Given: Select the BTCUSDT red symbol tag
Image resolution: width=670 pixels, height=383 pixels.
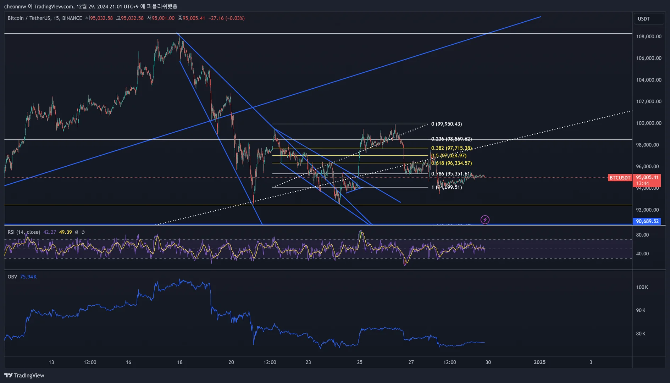Looking at the screenshot, I should 620,178.
